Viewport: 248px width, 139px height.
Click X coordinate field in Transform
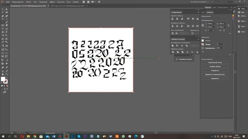[x=211, y=24]
